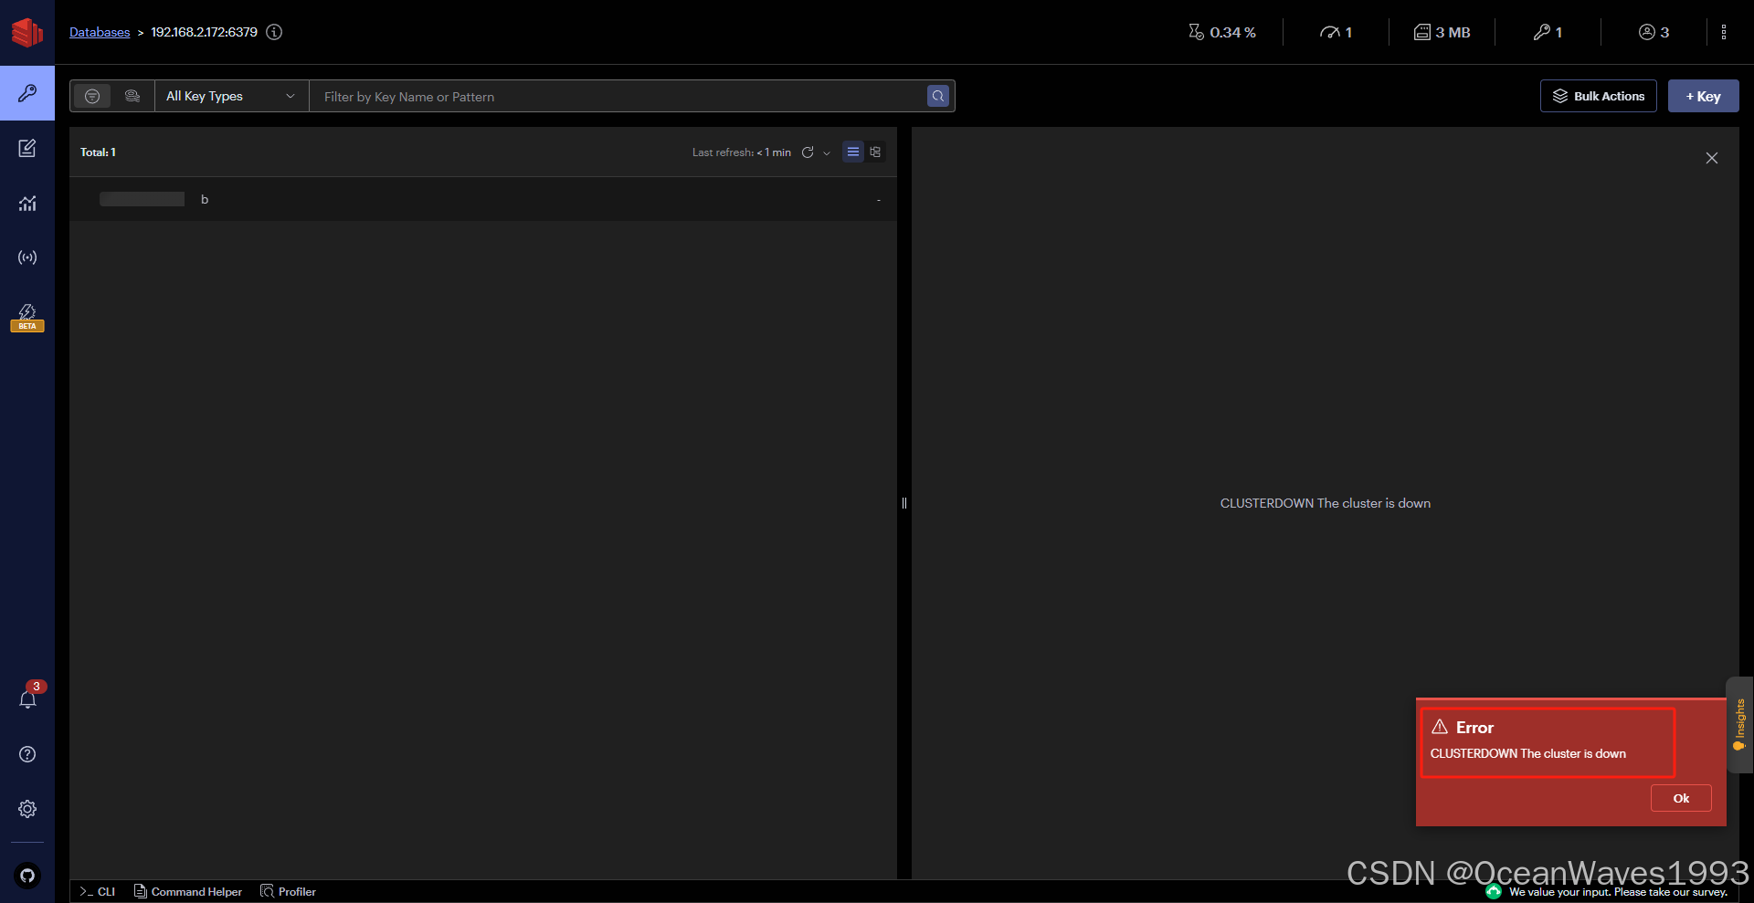Switch keys to tree view
The height and width of the screenshot is (903, 1754).
click(x=875, y=152)
